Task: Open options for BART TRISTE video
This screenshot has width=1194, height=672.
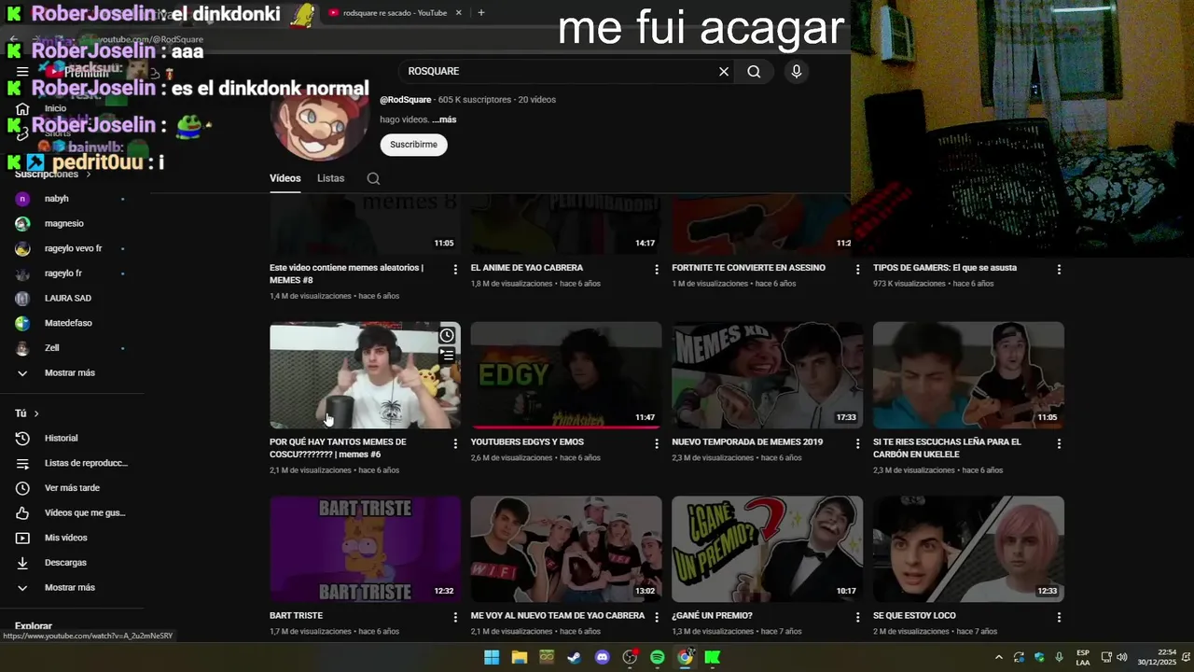Action: pos(455,617)
